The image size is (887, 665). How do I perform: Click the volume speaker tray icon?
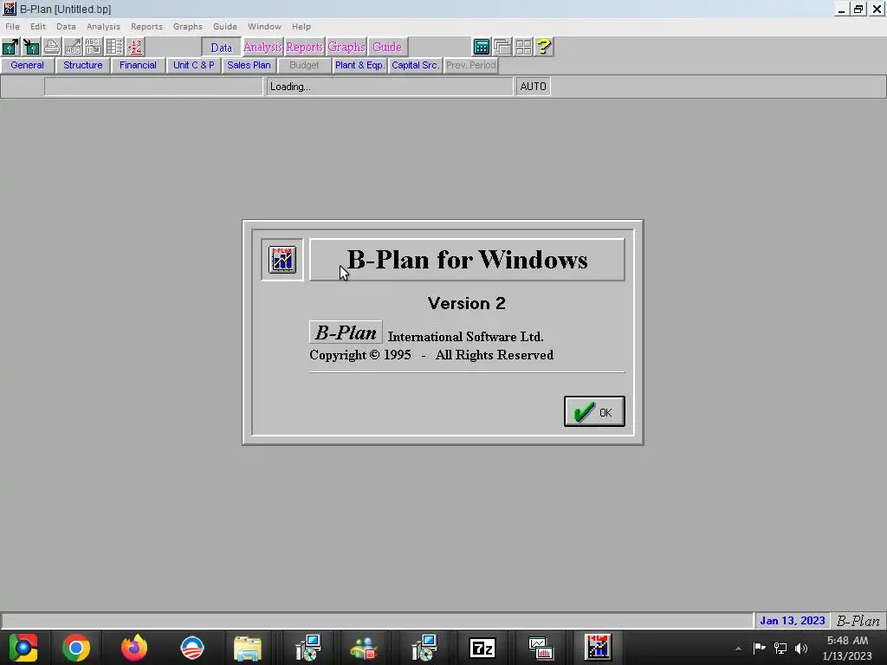pos(801,648)
